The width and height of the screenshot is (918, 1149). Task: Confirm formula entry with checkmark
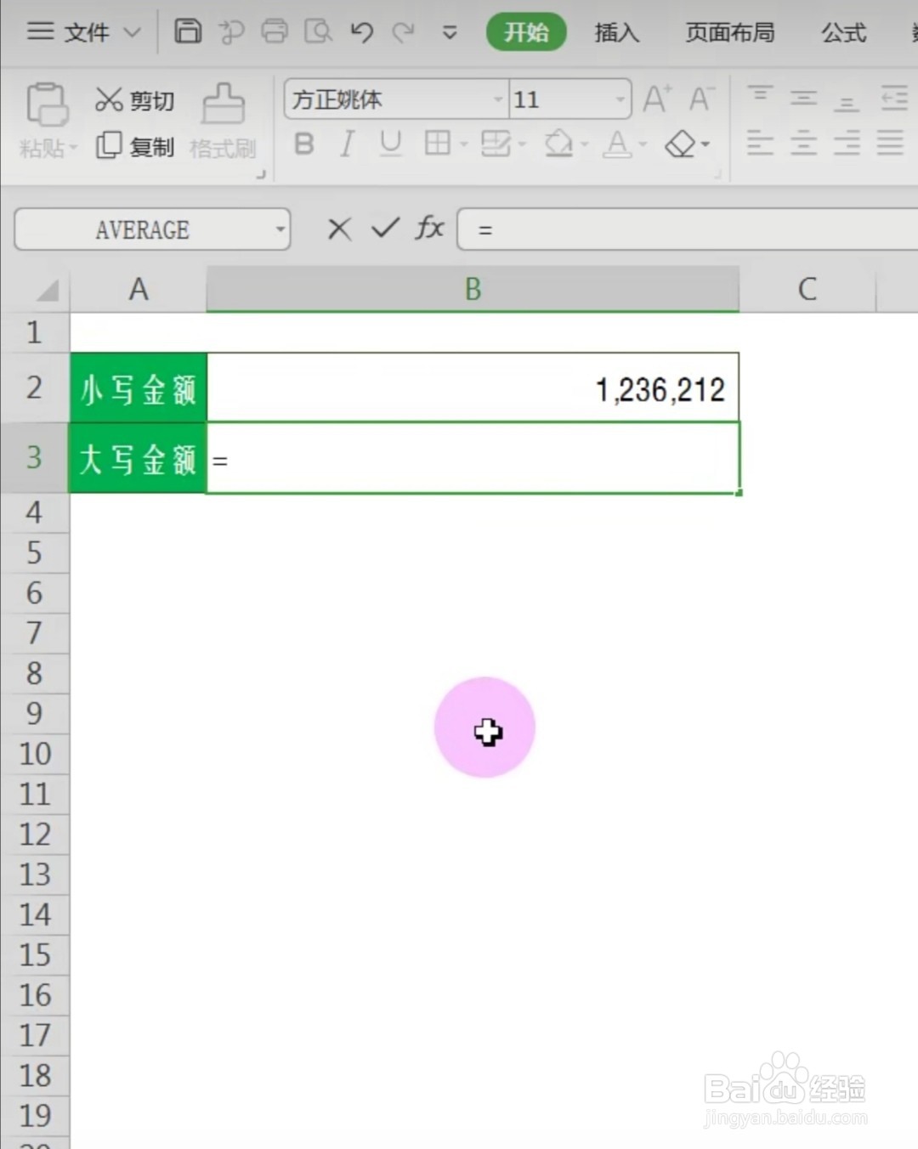pyautogui.click(x=385, y=228)
